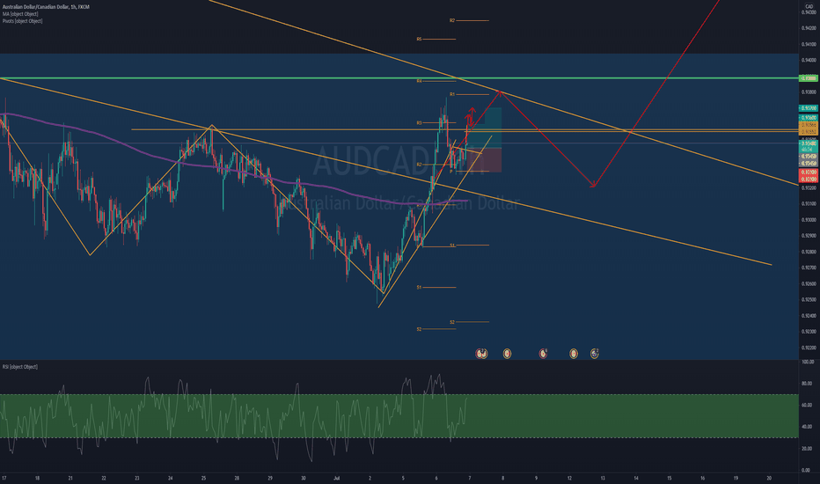Click the 60.00 RSI scale label
The image size is (820, 484).
pos(808,405)
